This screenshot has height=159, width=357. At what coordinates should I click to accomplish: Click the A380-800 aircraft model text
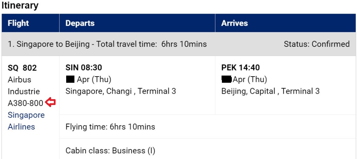(x=25, y=103)
